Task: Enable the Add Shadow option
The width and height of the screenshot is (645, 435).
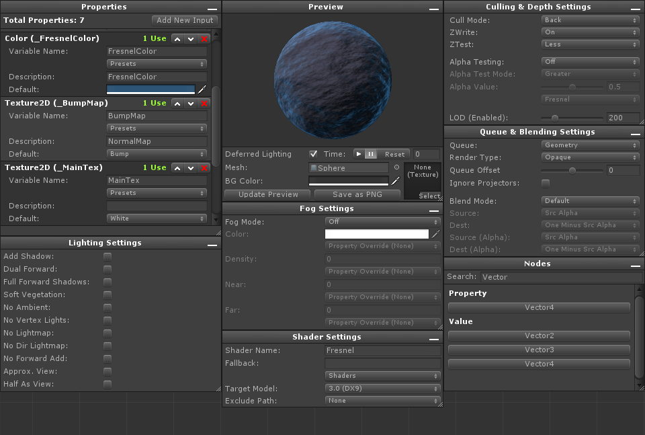Action: [x=107, y=257]
